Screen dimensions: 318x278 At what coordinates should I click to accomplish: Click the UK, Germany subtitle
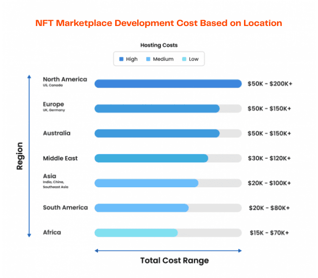54,110
